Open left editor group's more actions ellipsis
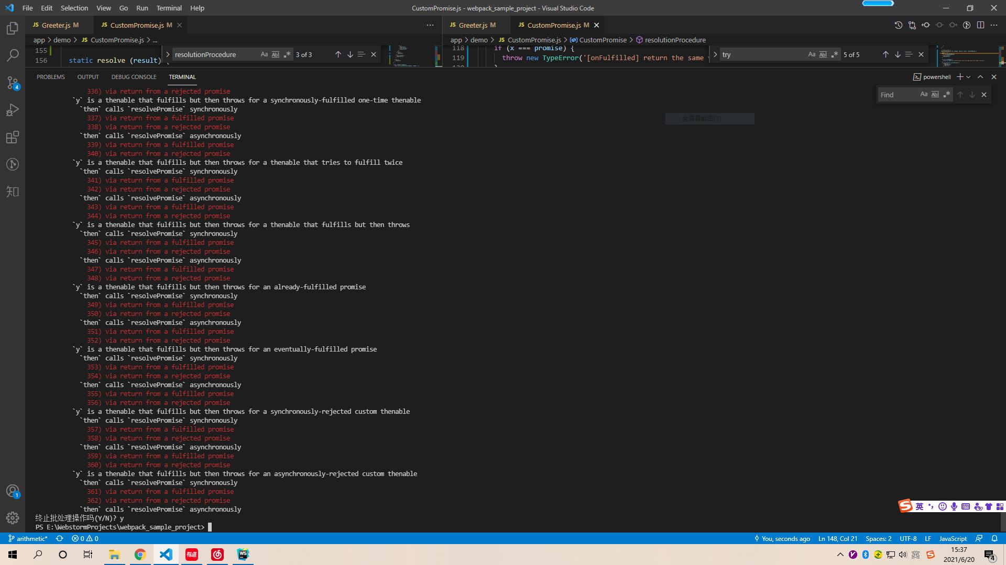Screen dimensions: 1006x565 [x=430, y=25]
